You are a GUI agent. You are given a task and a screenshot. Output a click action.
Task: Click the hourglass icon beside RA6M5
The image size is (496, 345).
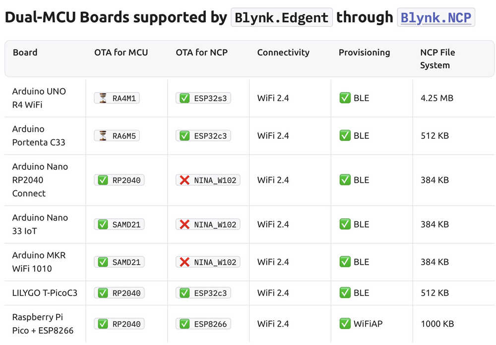[103, 136]
